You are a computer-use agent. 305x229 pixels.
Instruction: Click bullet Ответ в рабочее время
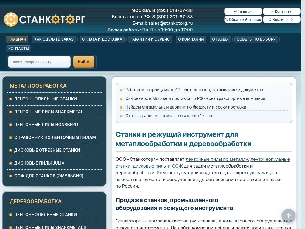click(169, 116)
